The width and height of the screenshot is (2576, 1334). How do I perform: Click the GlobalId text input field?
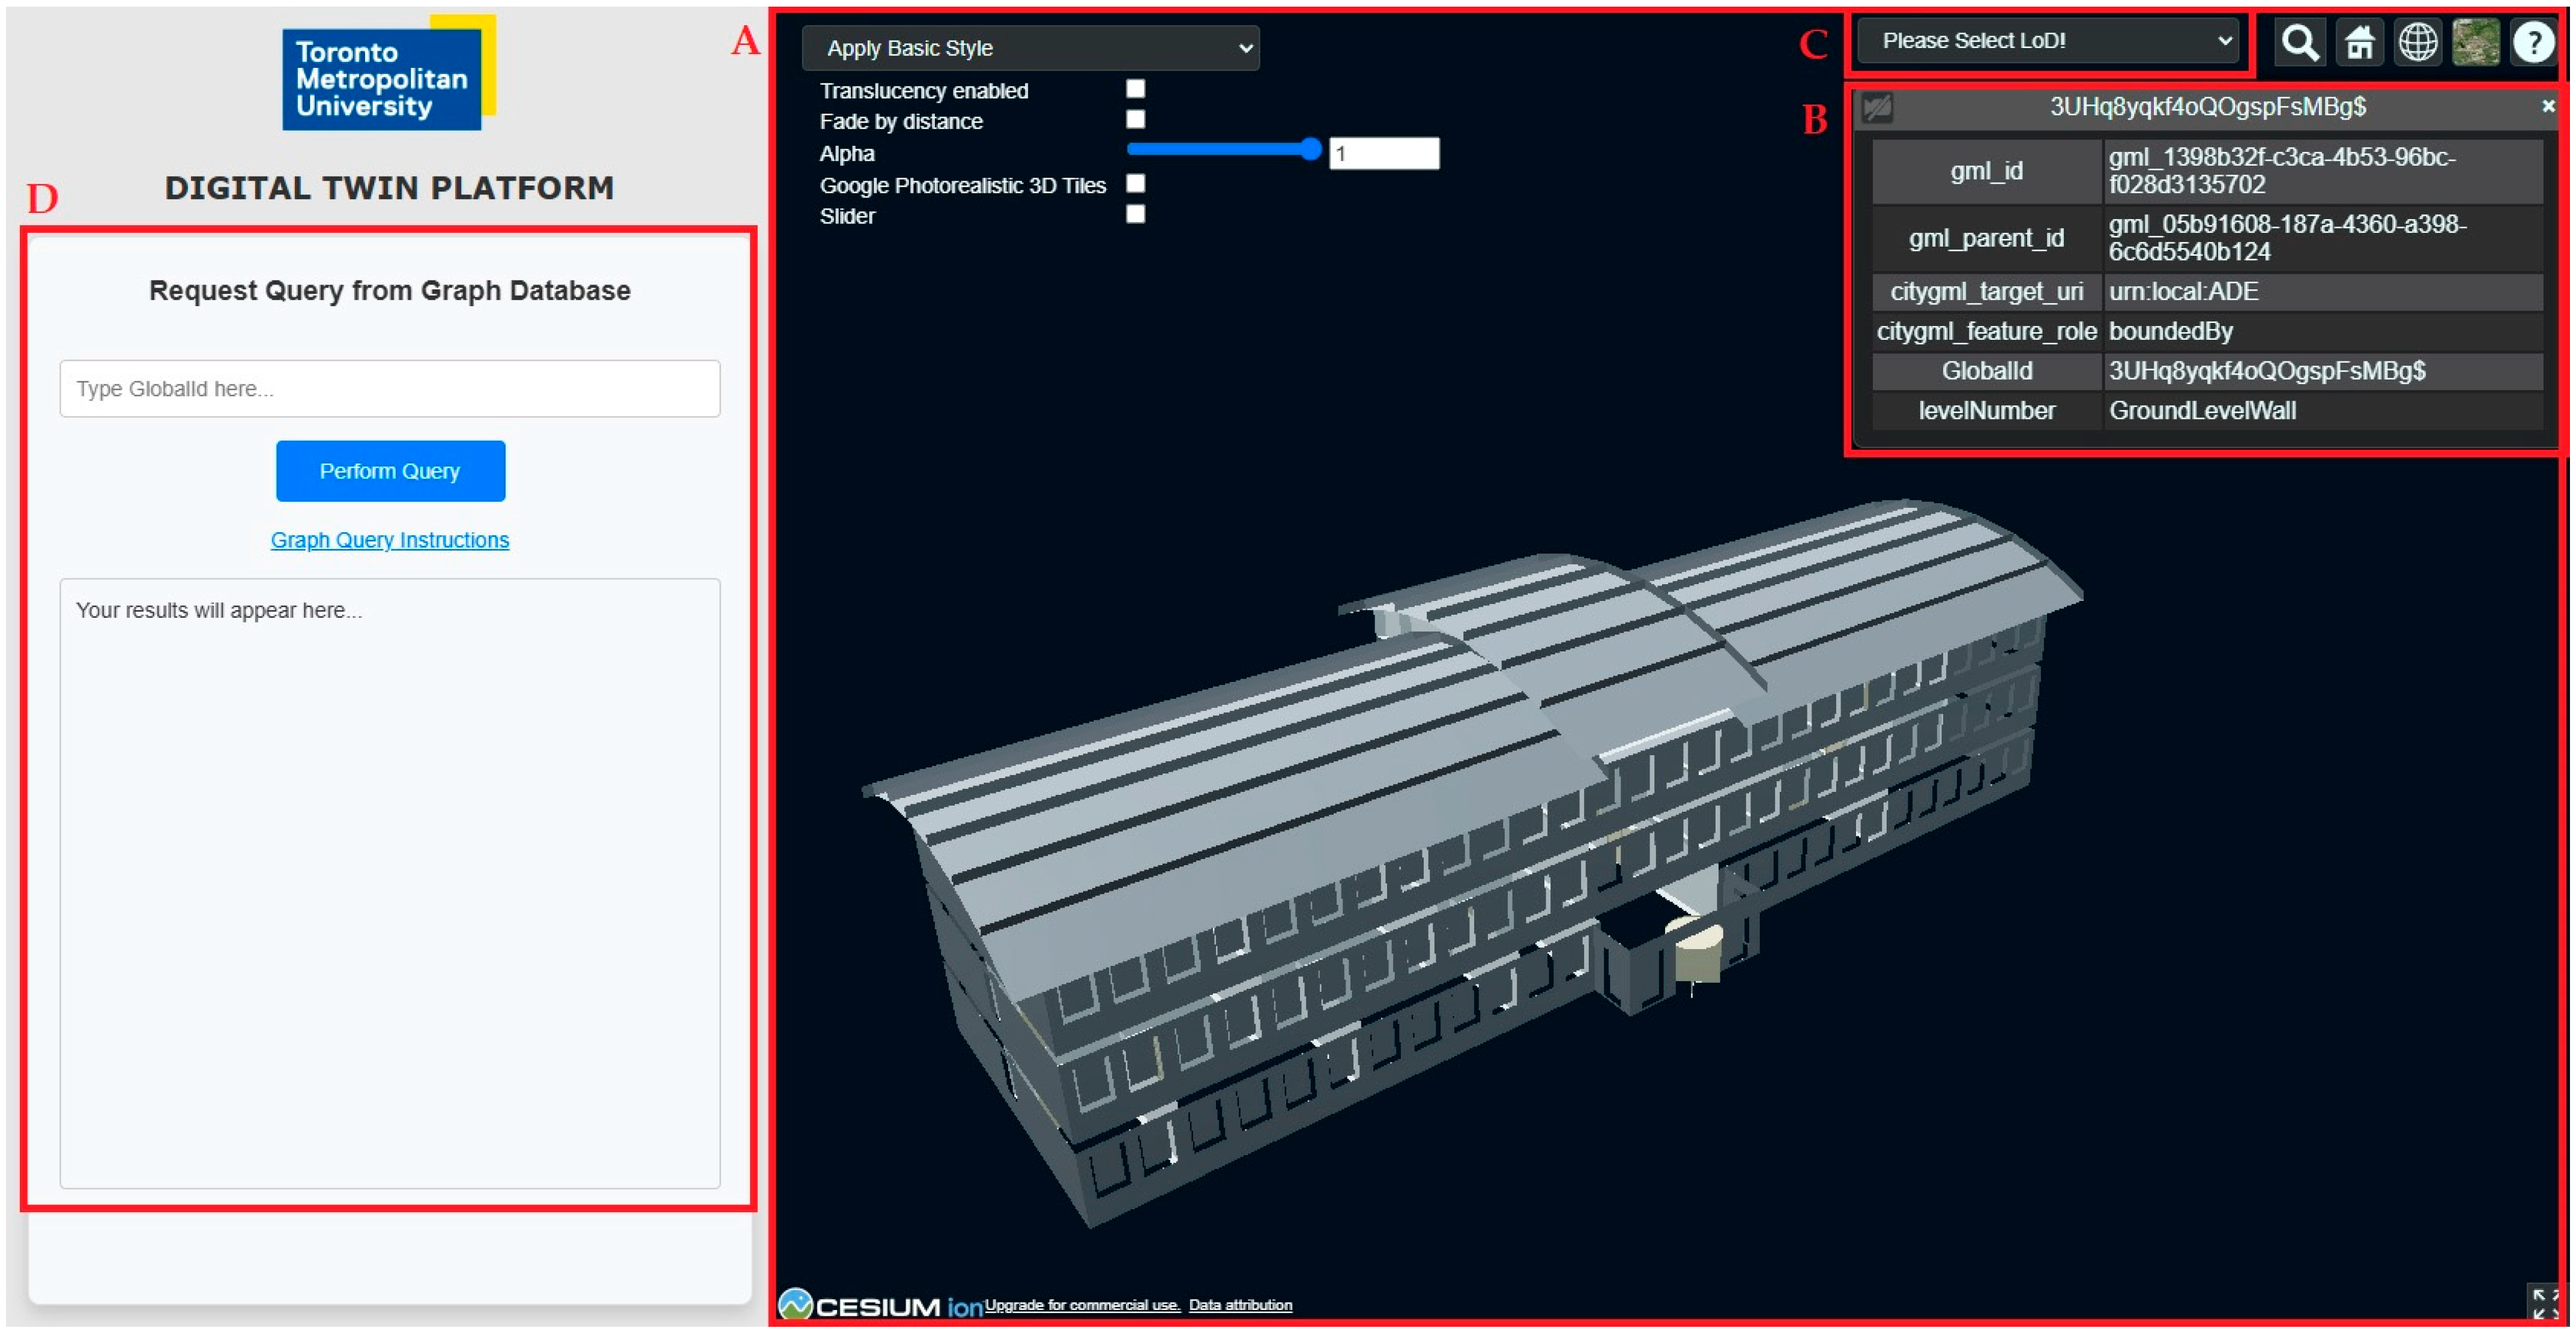tap(390, 389)
